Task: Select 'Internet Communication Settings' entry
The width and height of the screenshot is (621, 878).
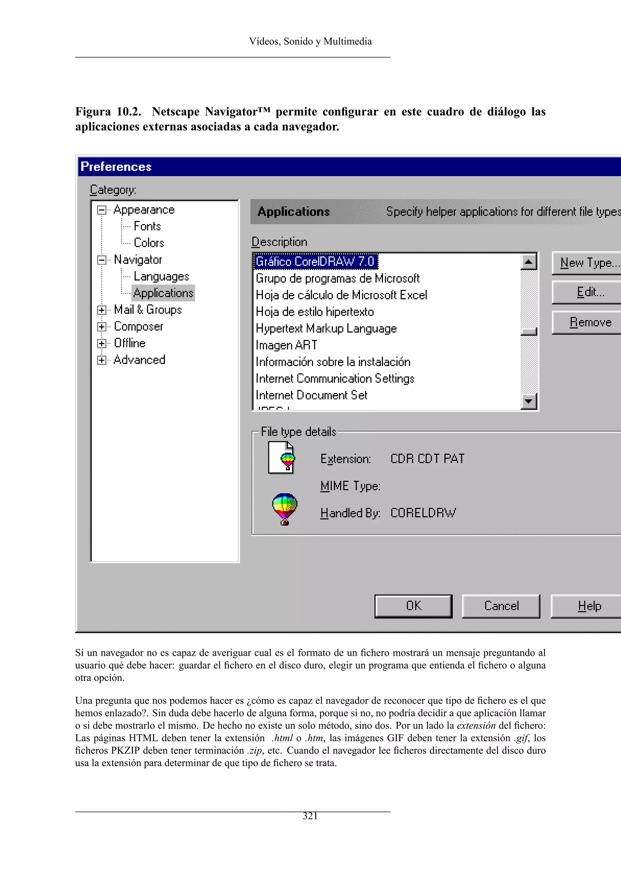Action: (x=335, y=379)
